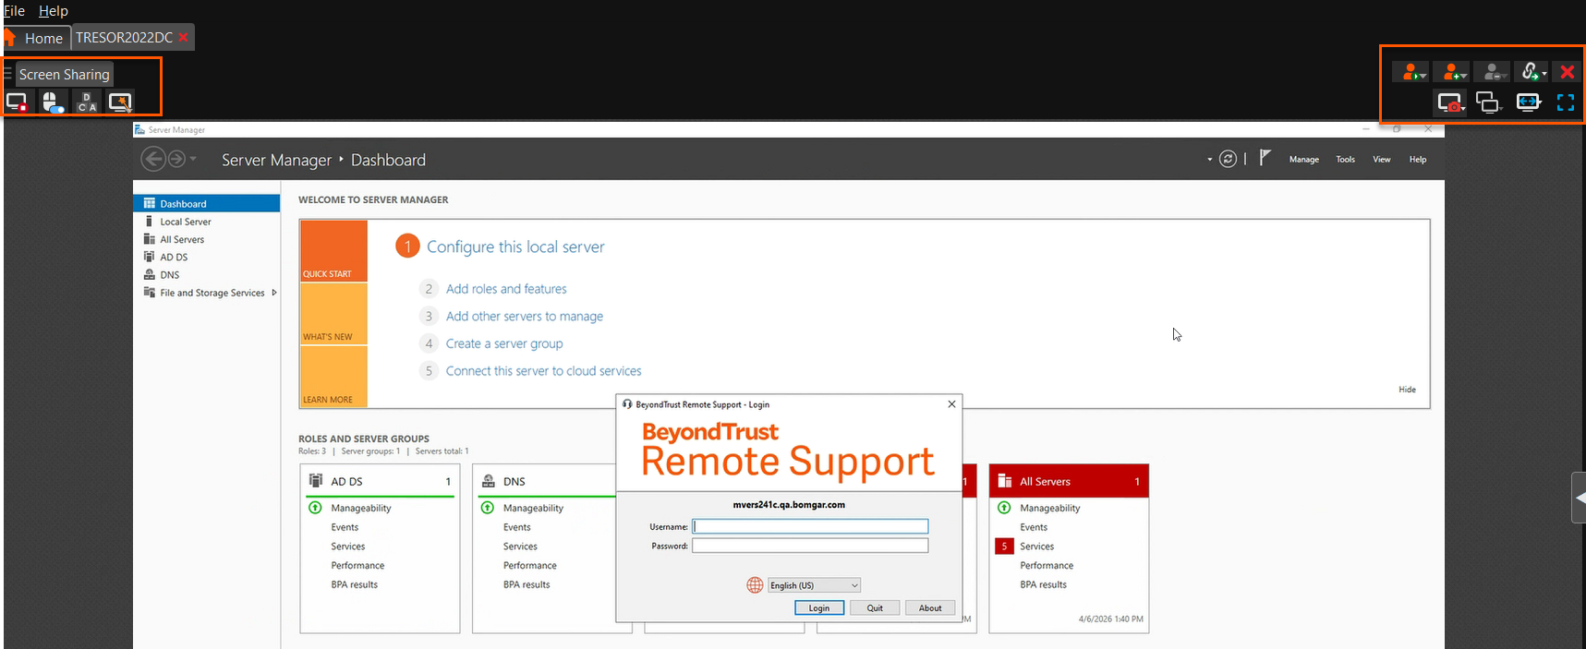This screenshot has height=649, width=1586.
Task: Click the Password field in the BeyondTrust login
Action: click(x=810, y=546)
